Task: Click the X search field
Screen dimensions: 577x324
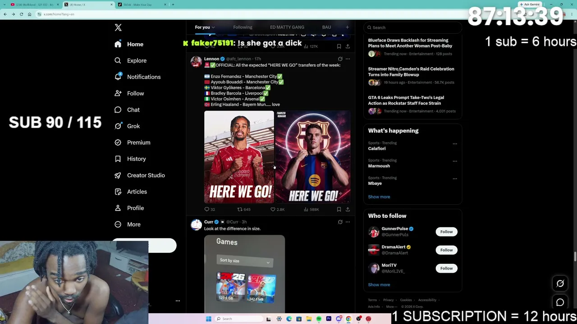Action: point(412,27)
